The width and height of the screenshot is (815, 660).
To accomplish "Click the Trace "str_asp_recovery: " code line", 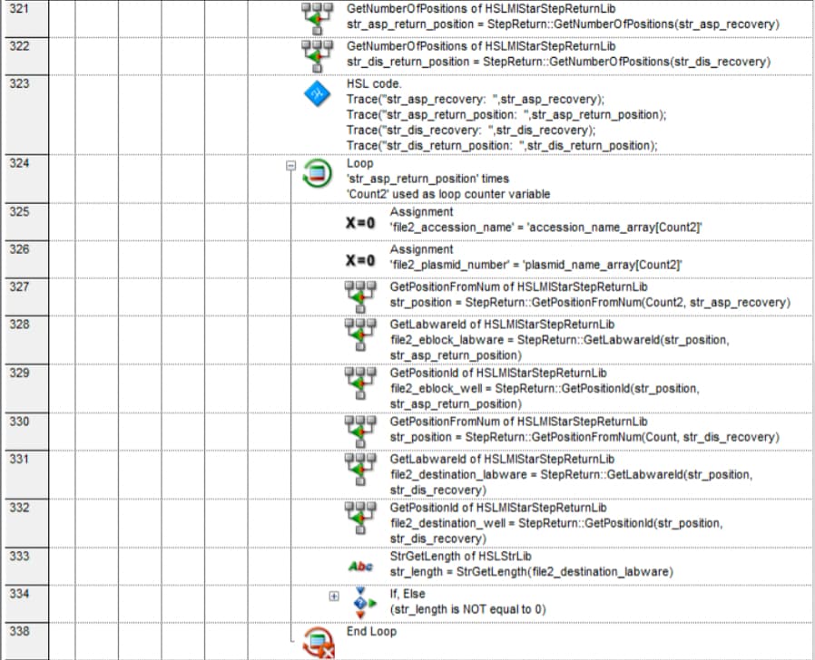I will pyautogui.click(x=476, y=99).
